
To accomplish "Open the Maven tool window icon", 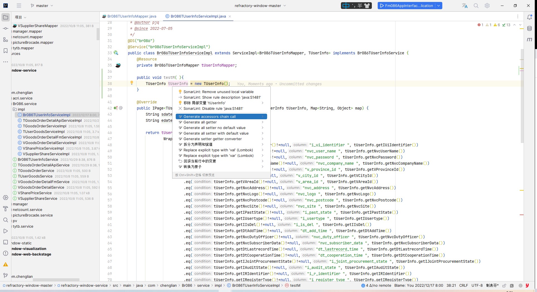I will click(529, 40).
